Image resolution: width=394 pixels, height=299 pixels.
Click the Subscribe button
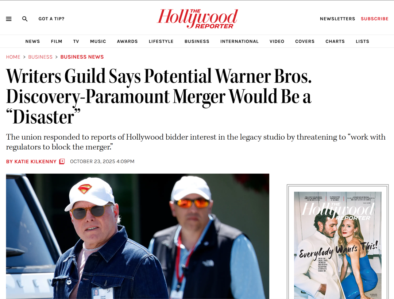tap(375, 19)
